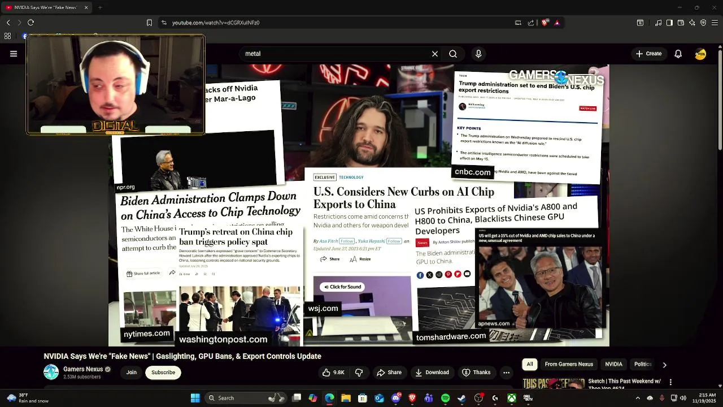723x407 pixels.
Task: Open the This Past Weekend video thumbnail
Action: (553, 383)
